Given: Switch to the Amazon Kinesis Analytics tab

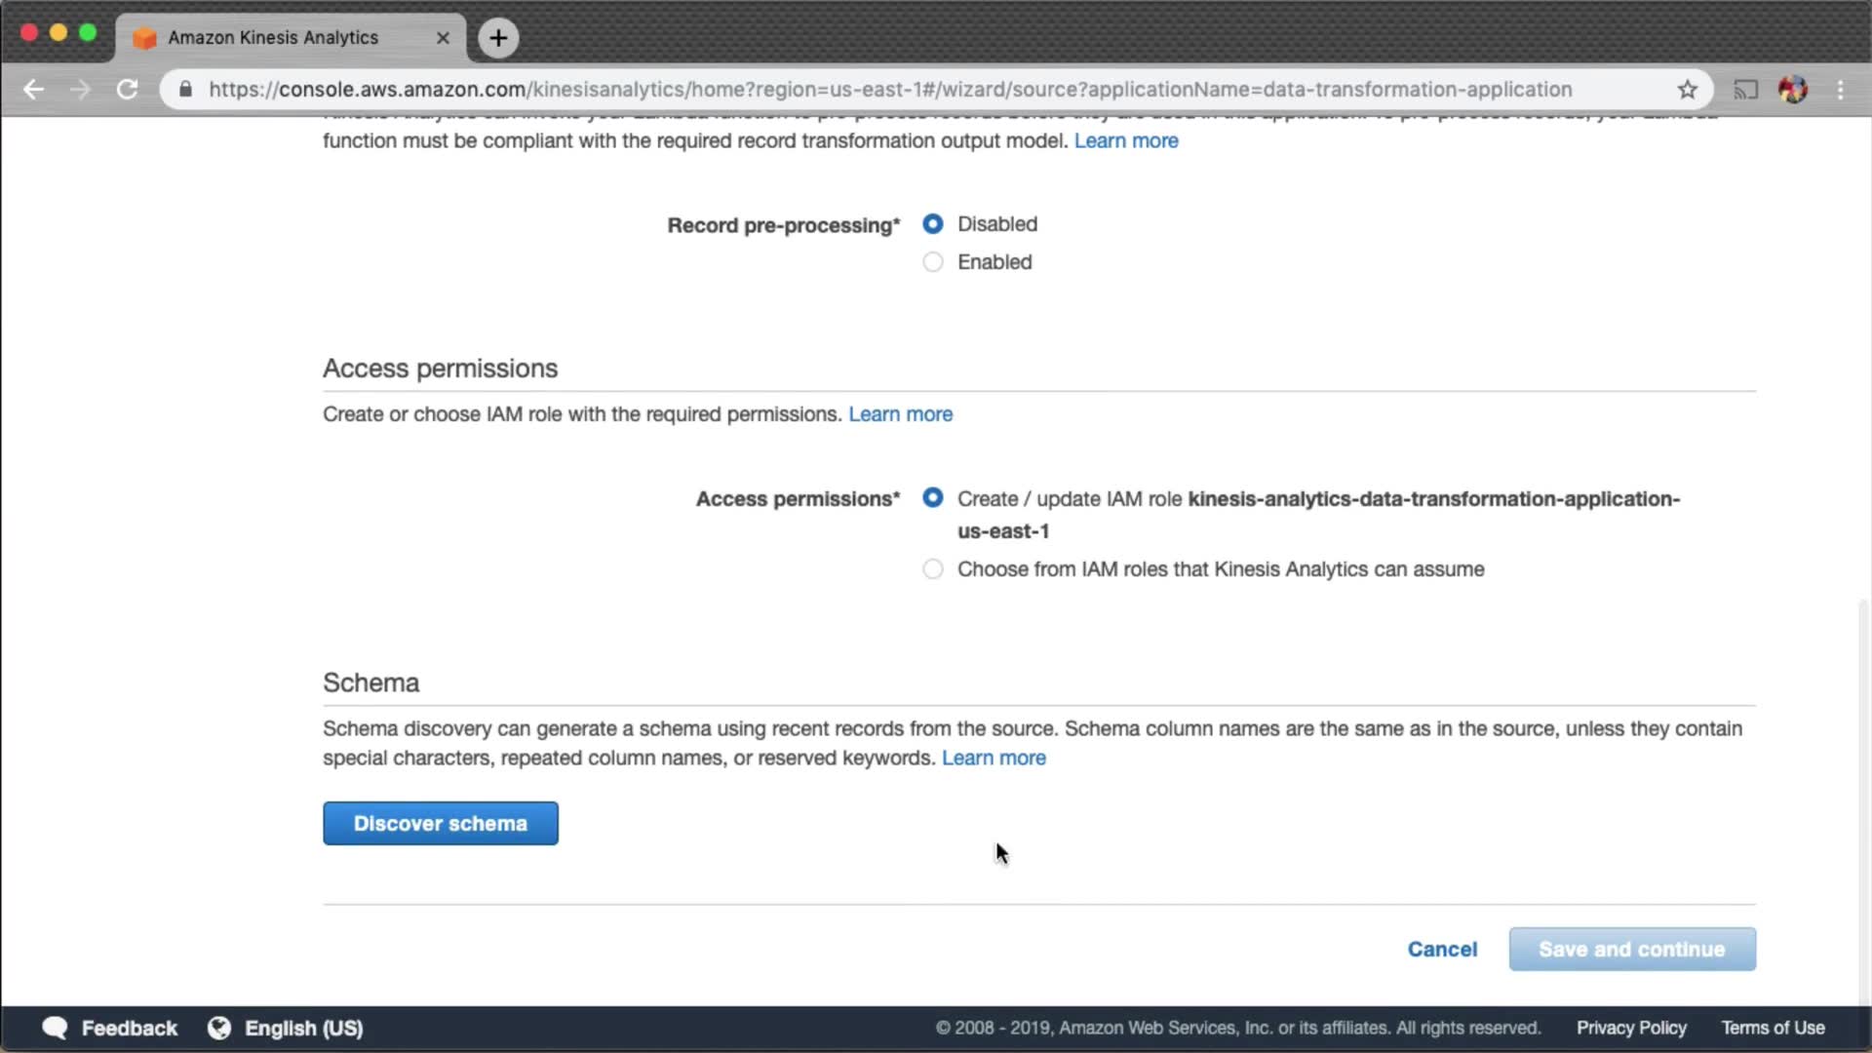Looking at the screenshot, I should click(x=273, y=38).
